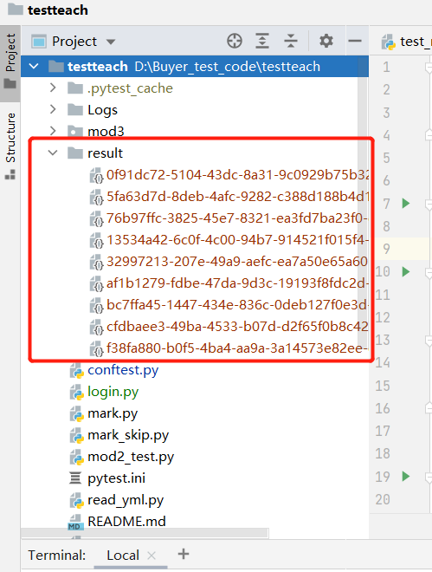The image size is (432, 572).
Task: Click the Markdown icon of README.md
Action: (76, 522)
